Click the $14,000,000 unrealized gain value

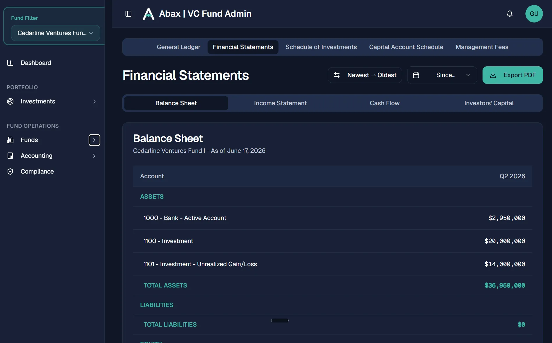click(x=505, y=264)
